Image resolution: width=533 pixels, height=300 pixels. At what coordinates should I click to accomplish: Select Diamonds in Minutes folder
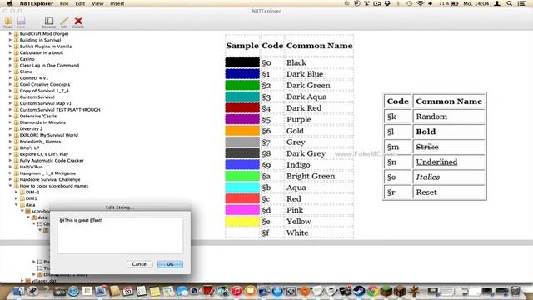42,122
